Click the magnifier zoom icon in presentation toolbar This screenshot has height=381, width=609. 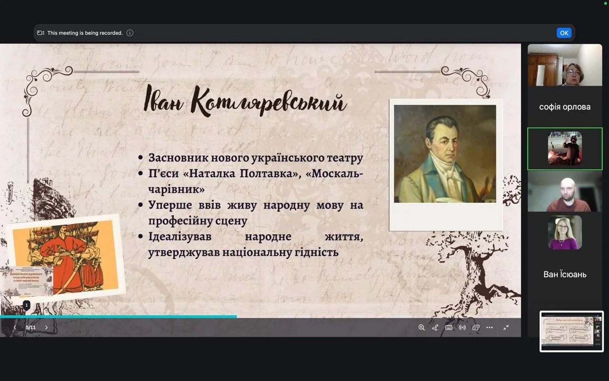(x=422, y=328)
